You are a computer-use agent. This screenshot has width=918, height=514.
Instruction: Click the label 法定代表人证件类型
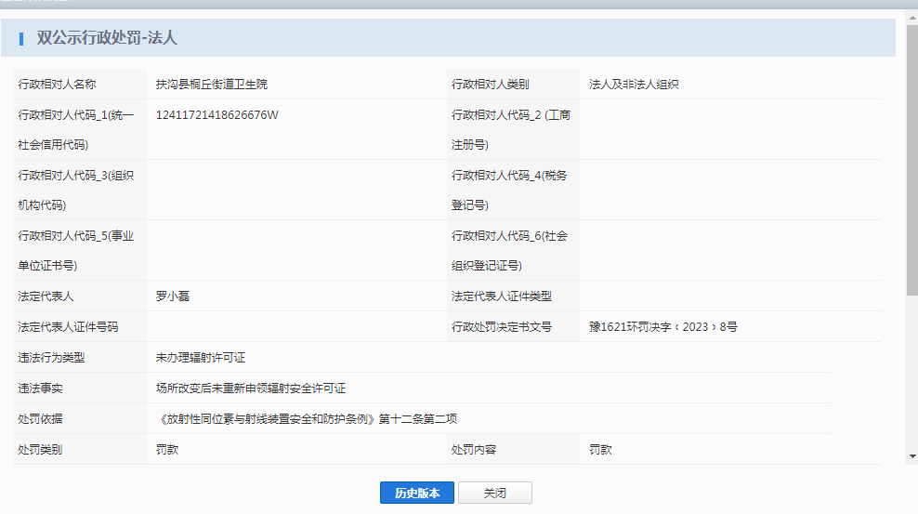[x=501, y=297]
